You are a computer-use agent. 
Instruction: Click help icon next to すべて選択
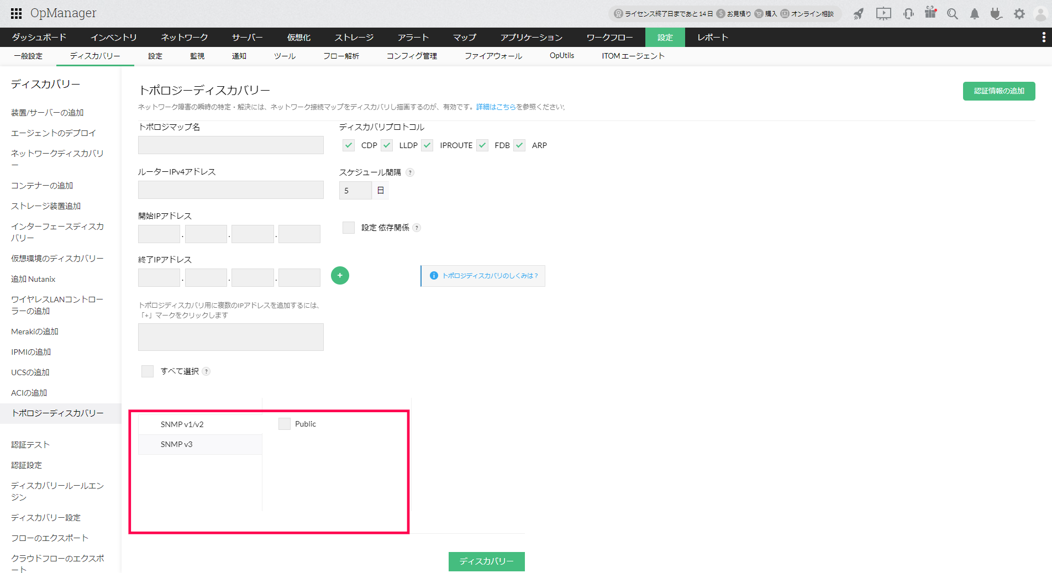206,371
